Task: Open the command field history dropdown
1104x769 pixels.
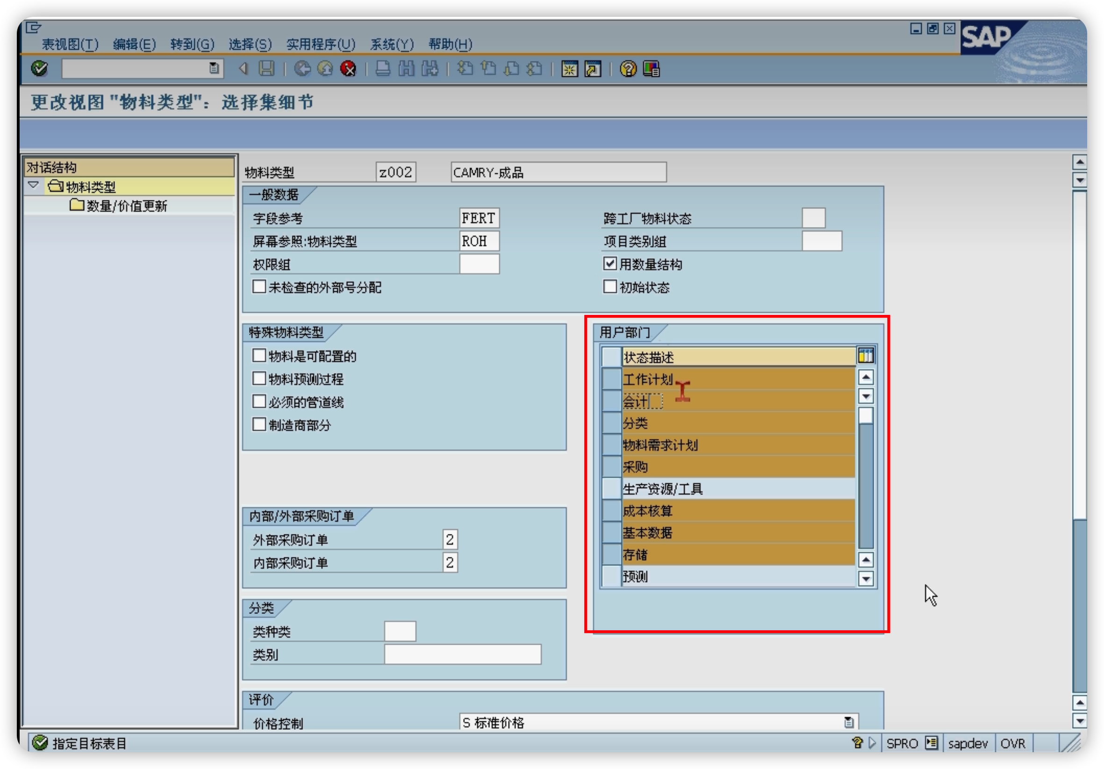Action: [214, 69]
